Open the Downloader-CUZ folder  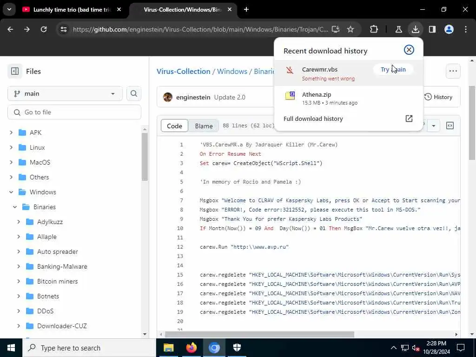point(62,326)
